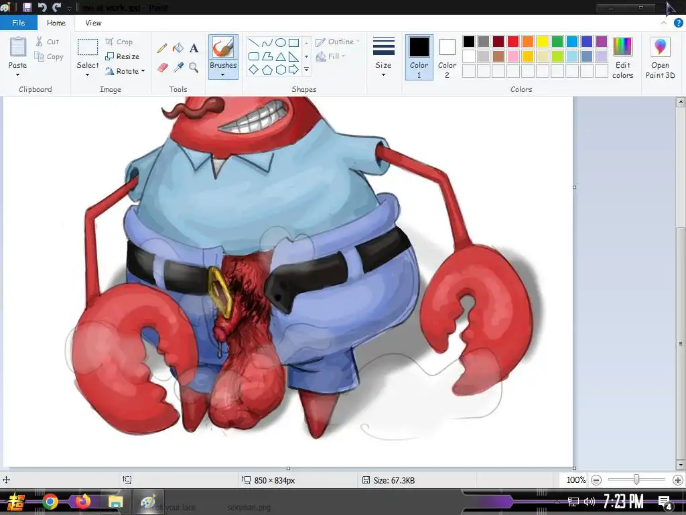Select the Color picker eyedropper tool
The height and width of the screenshot is (515, 686).
[178, 68]
